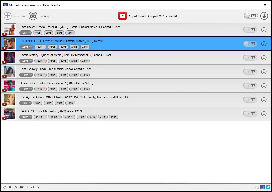This screenshot has width=272, height=192.
Task: Click the music note icon in bottom bar
Action: point(16,187)
